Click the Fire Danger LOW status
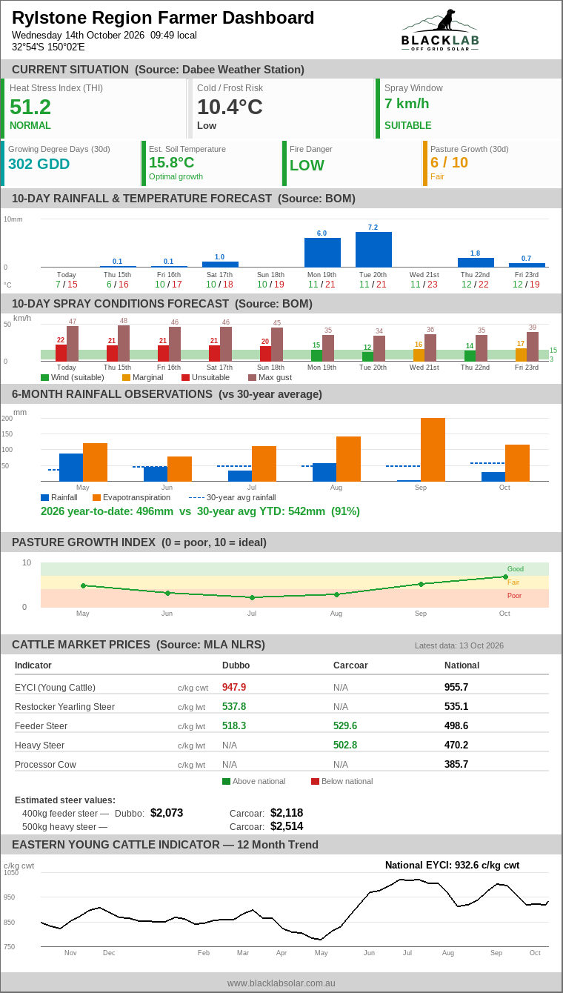Screen dimensions: 563x993 tap(307, 165)
